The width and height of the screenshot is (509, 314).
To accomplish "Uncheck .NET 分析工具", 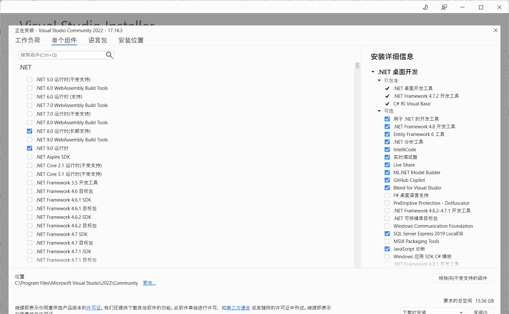I will 387,142.
